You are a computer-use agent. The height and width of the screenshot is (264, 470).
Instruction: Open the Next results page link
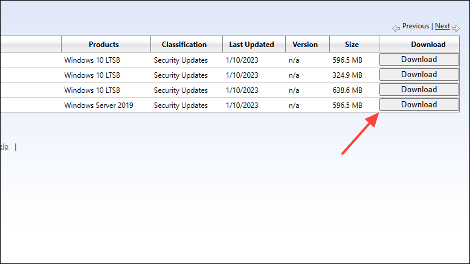click(442, 26)
